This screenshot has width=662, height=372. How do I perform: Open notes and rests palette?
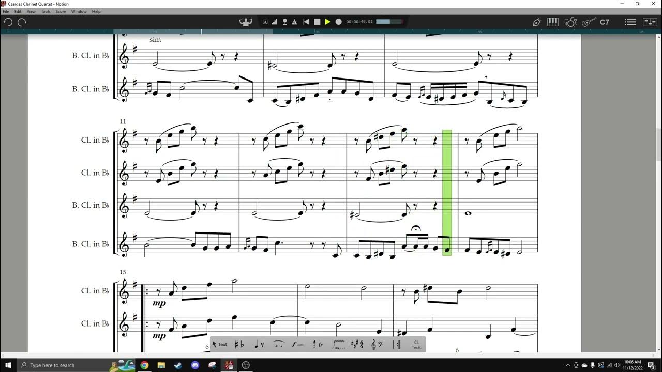pos(260,344)
